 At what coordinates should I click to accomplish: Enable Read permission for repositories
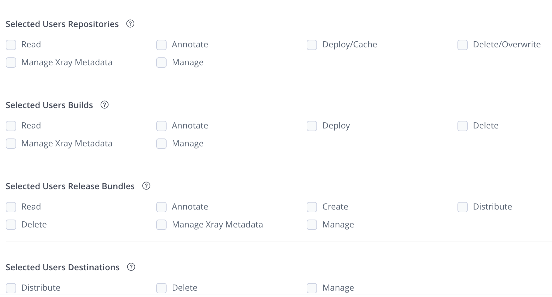click(x=11, y=45)
